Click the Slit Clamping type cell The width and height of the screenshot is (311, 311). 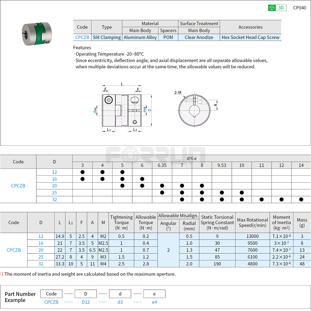[107, 37]
